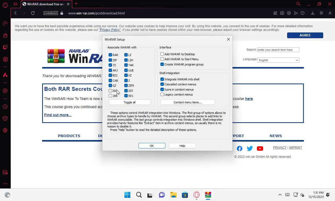Open Twitch panel in sidebar

5,47
